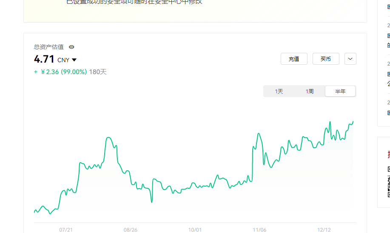Click the 充值 deposit button

[x=294, y=59]
